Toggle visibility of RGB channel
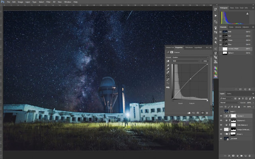 (220, 32)
